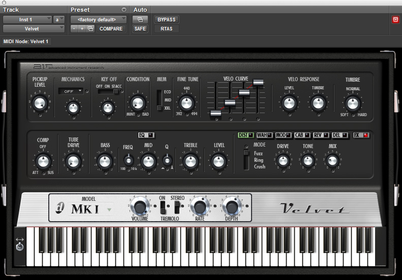
Task: Click the Pickup Level knob
Action: (40, 103)
